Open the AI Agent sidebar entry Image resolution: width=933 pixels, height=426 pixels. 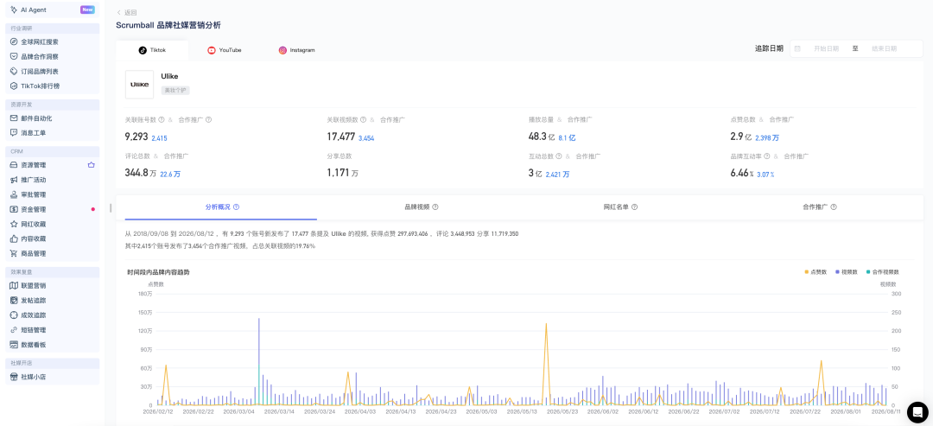(x=53, y=10)
